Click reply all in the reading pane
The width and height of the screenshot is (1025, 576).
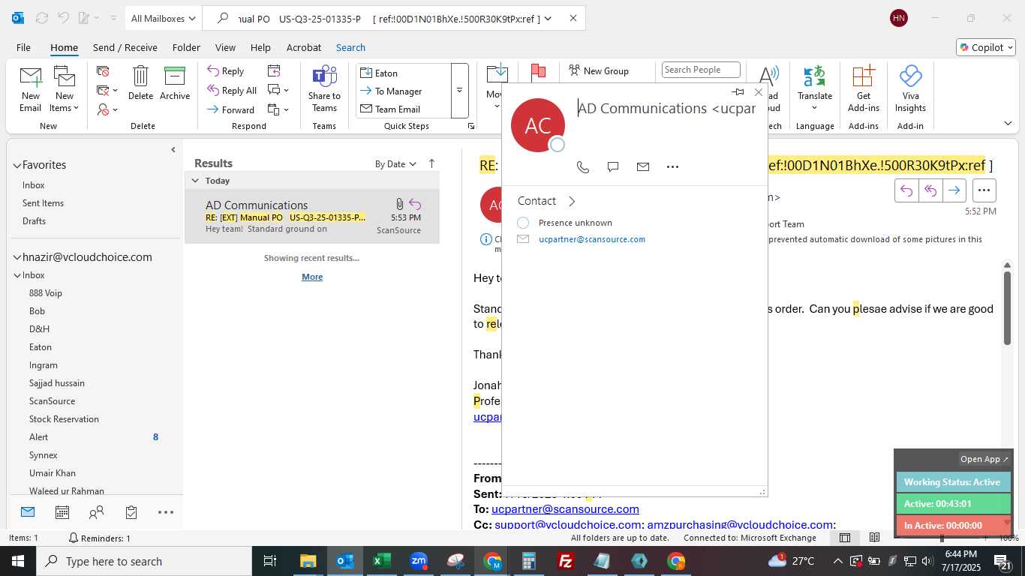pyautogui.click(x=930, y=190)
